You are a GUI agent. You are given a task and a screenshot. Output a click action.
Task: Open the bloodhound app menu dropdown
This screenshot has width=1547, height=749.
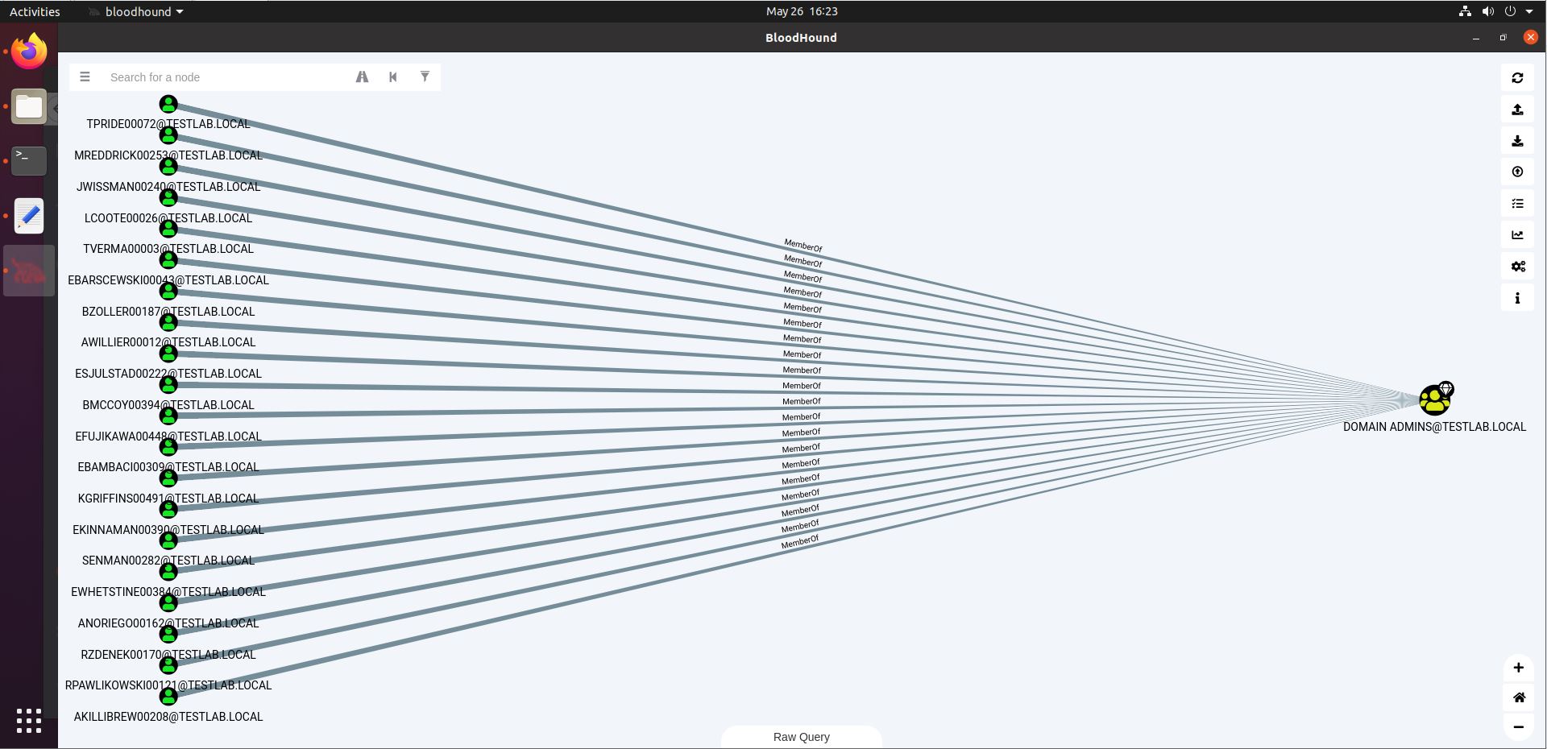click(137, 11)
